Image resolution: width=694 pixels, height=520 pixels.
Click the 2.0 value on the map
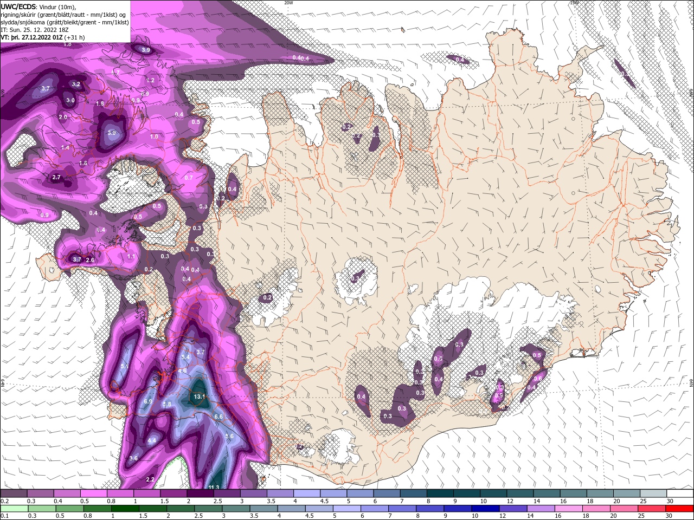coord(63,117)
